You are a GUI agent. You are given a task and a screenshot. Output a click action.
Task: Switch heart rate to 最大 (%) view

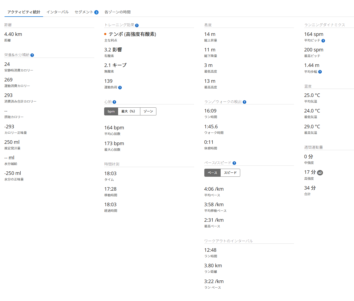[129, 111]
